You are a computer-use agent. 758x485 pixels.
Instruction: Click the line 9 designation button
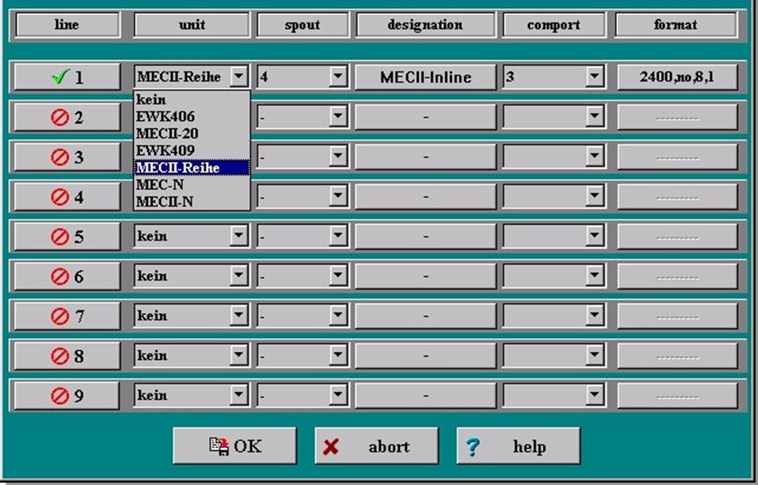pyautogui.click(x=425, y=396)
